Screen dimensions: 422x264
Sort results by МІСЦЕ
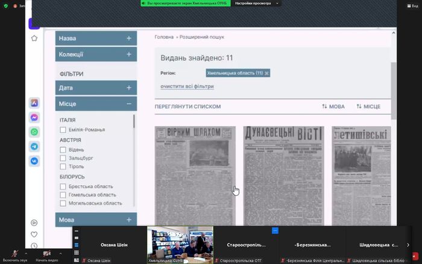coord(368,107)
